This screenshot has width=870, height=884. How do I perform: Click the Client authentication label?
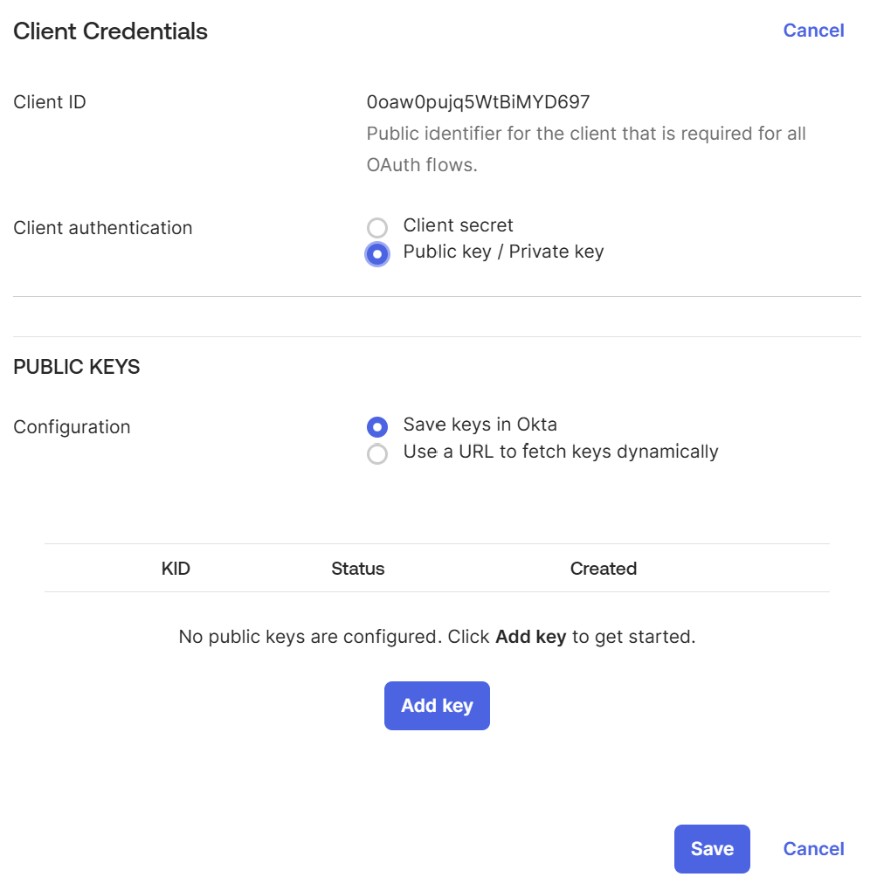coord(102,227)
